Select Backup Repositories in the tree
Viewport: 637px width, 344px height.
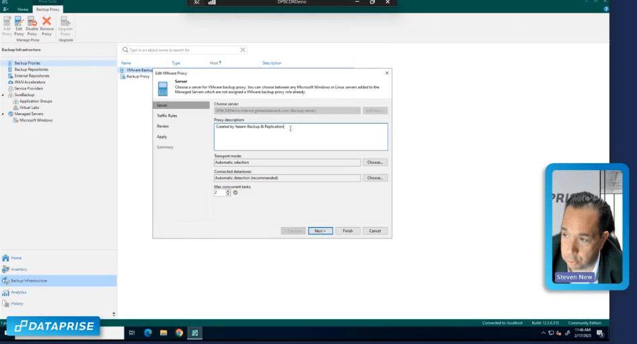coord(32,69)
